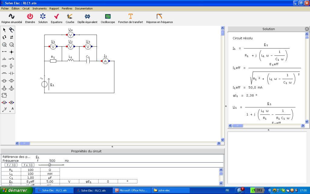Click the Equations checkmark icon

coord(56,16)
